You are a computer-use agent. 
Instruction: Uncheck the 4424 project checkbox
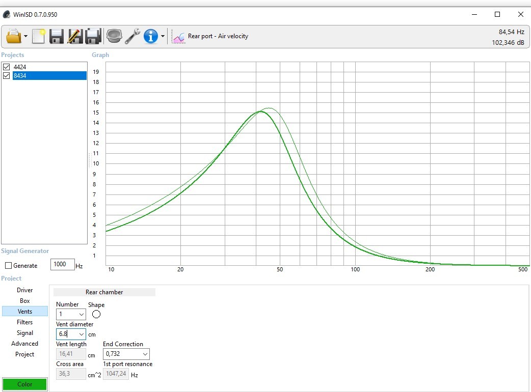pos(7,67)
